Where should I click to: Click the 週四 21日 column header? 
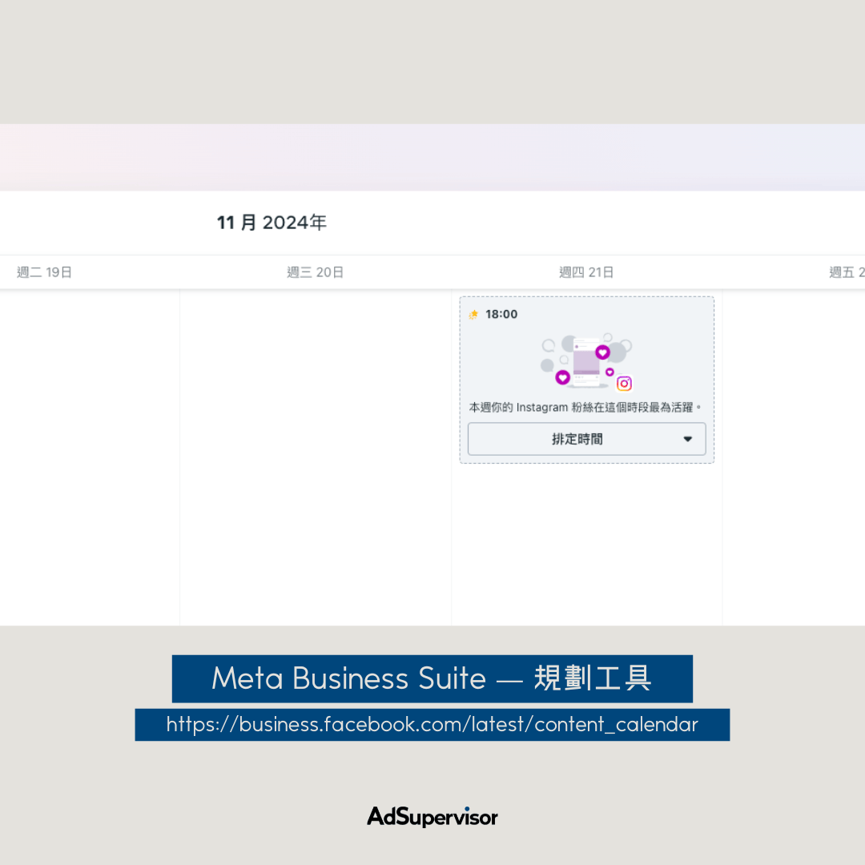pyautogui.click(x=586, y=272)
